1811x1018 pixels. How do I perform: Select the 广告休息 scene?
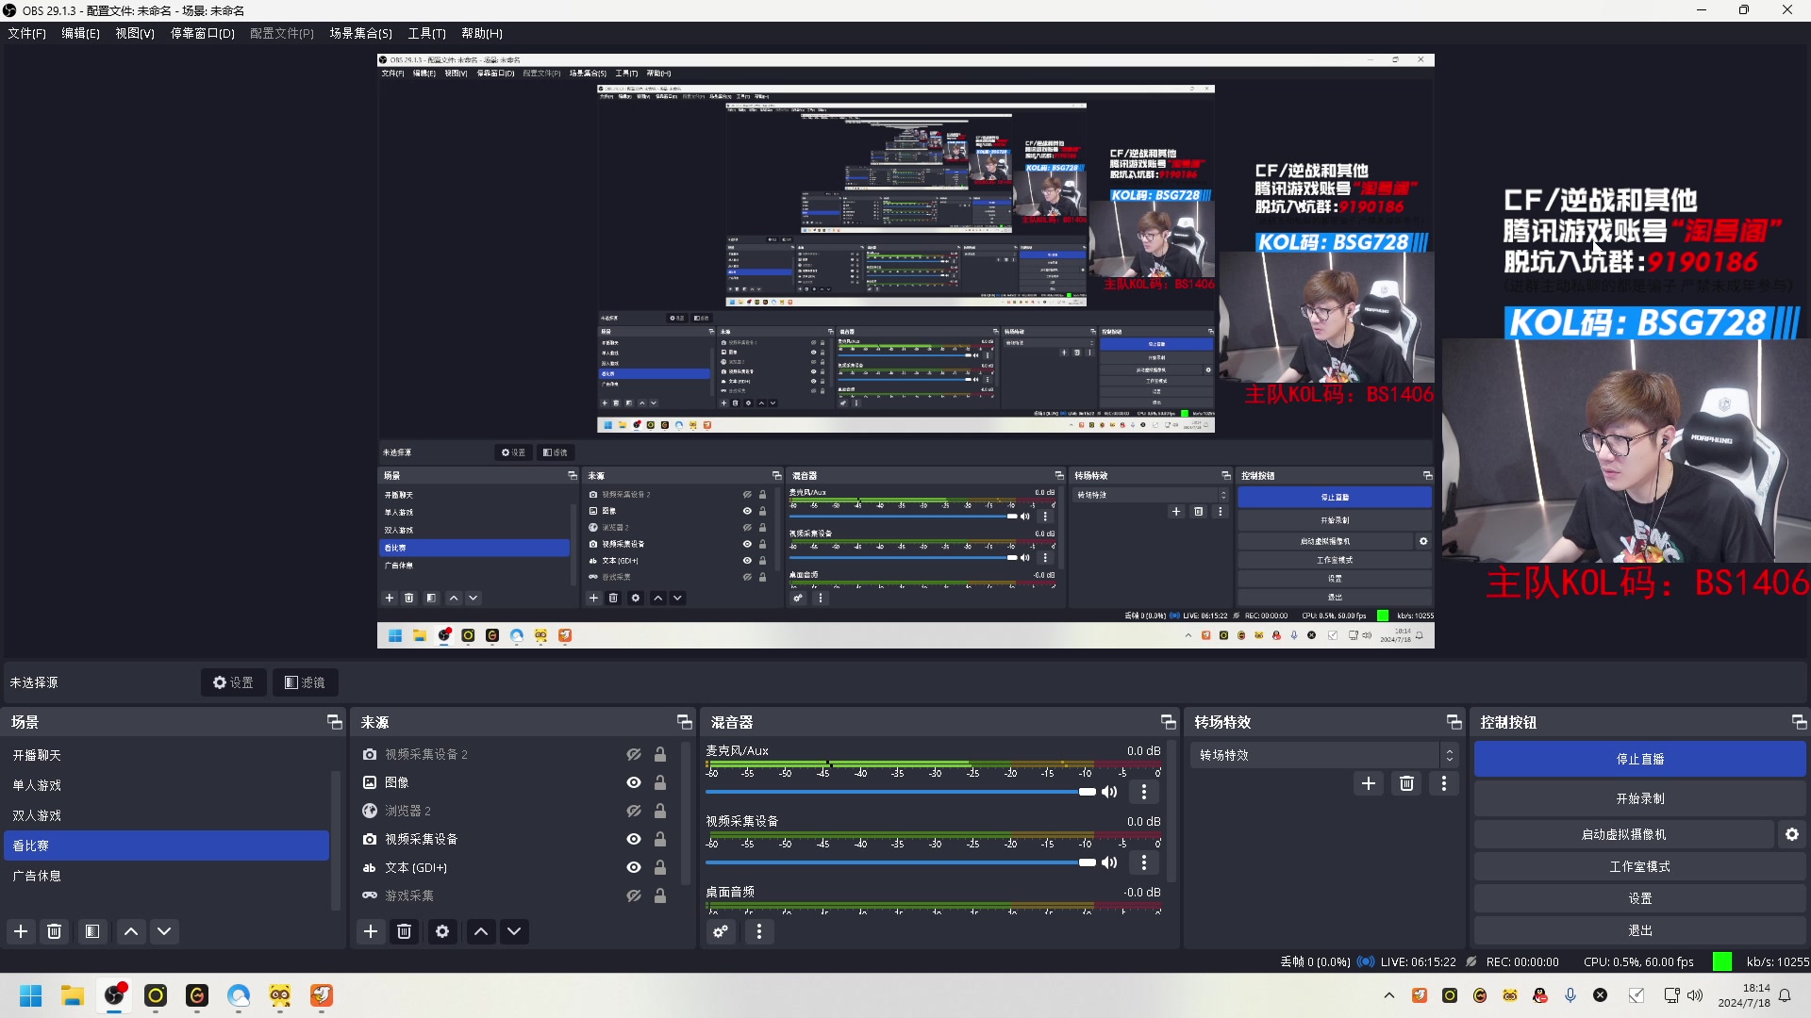tap(167, 876)
